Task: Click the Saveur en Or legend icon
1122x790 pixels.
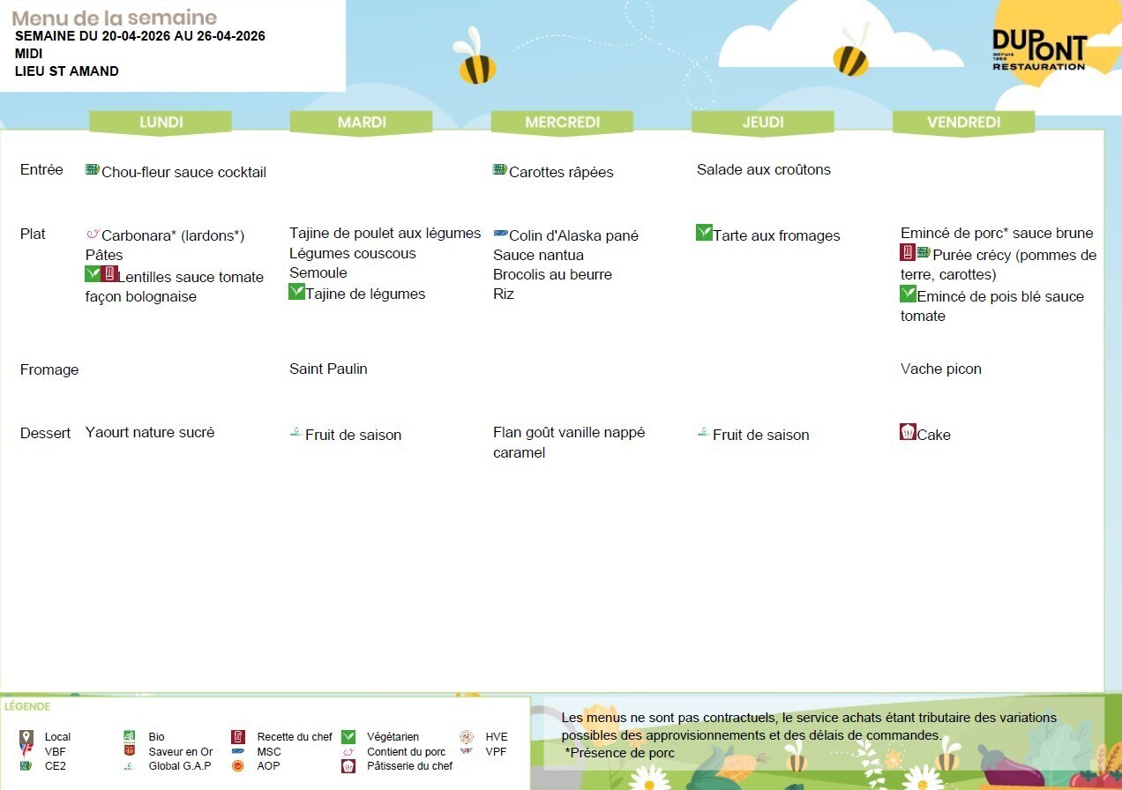Action: click(x=129, y=752)
